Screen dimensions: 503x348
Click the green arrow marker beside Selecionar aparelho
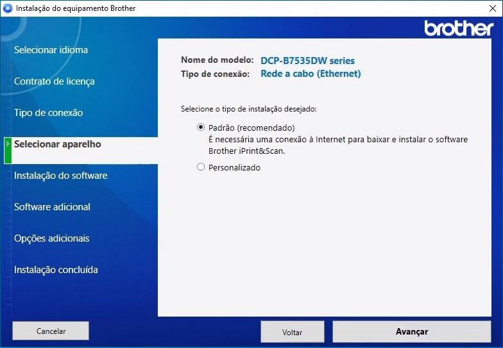coord(8,150)
